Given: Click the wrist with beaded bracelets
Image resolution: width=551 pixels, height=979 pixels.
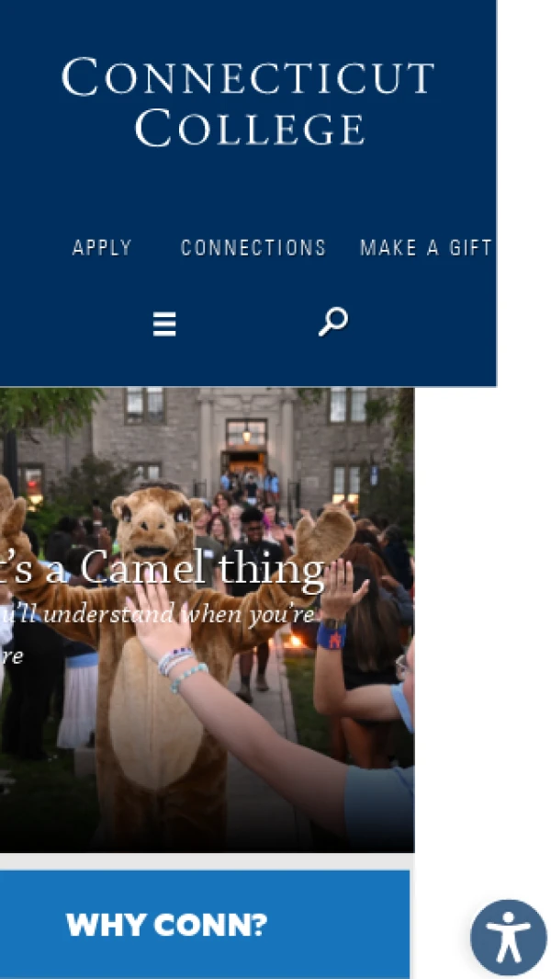Looking at the screenshot, I should 181,666.
